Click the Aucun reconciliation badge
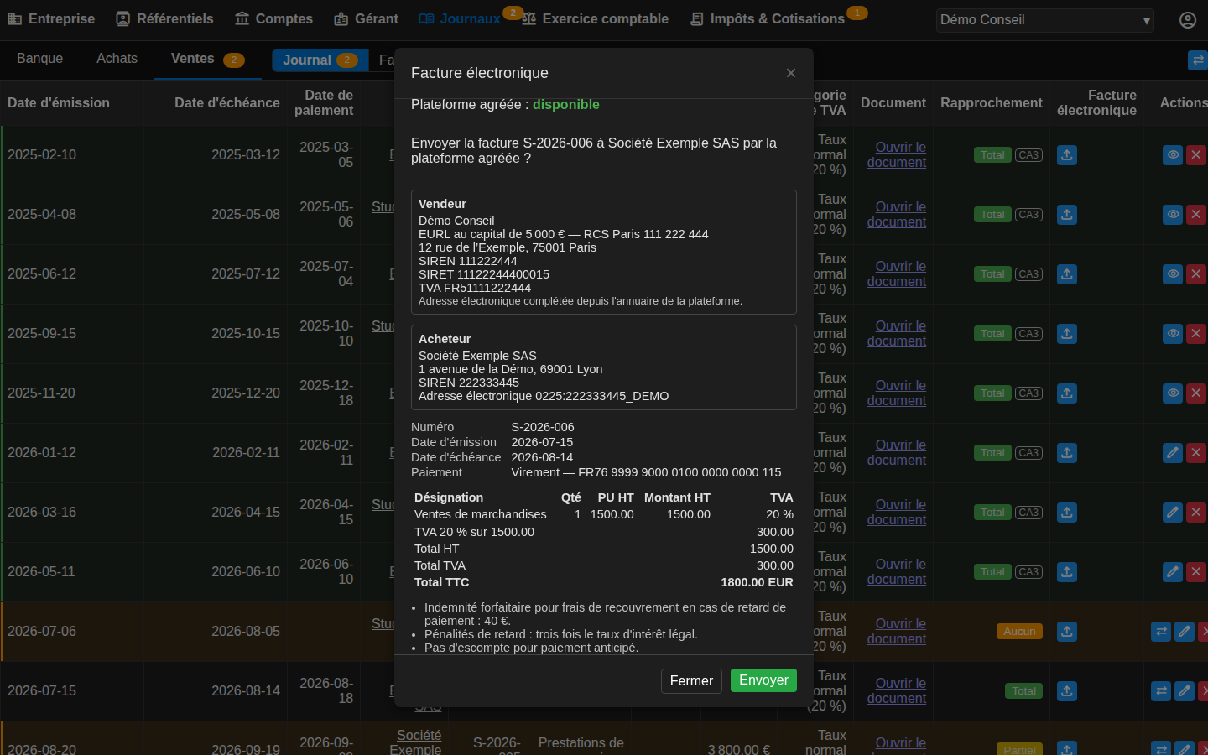 click(1019, 632)
